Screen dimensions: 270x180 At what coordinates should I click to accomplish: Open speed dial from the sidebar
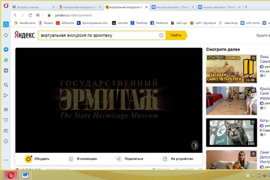(x=6, y=109)
